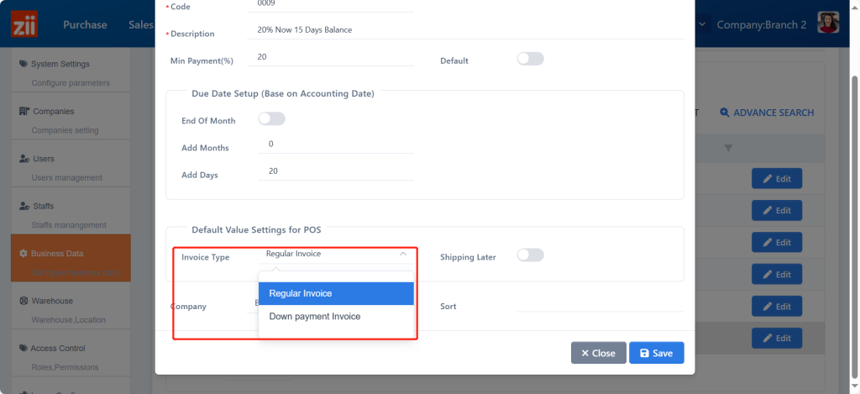Screen dimensions: 860x394
Task: Close the dialog with Close button
Action: pyautogui.click(x=598, y=353)
